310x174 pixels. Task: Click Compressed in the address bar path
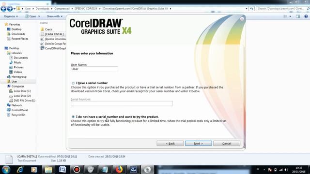pyautogui.click(x=62, y=9)
